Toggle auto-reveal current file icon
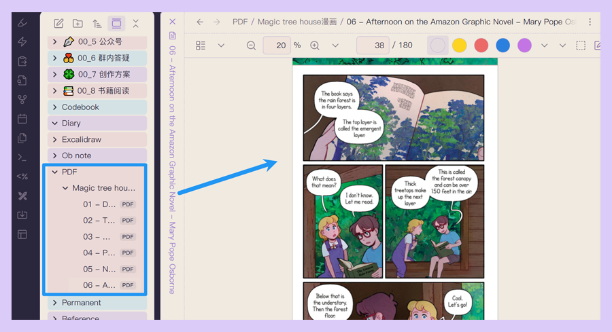612x332 pixels. point(116,23)
